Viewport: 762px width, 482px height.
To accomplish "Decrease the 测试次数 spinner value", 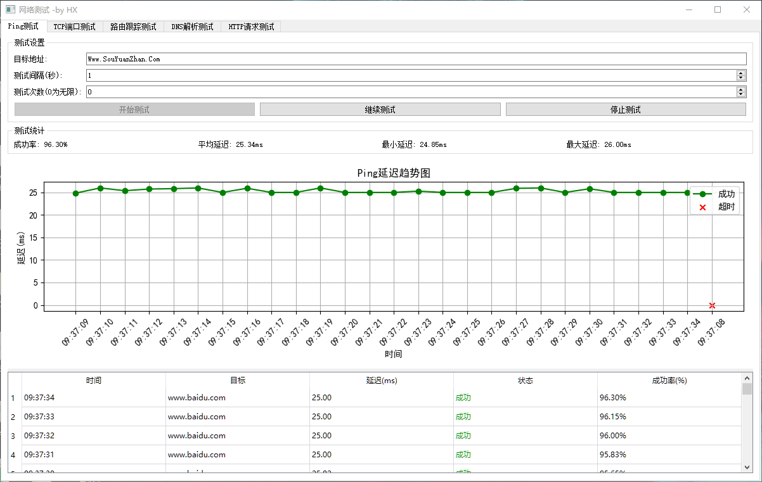I will pyautogui.click(x=740, y=94).
